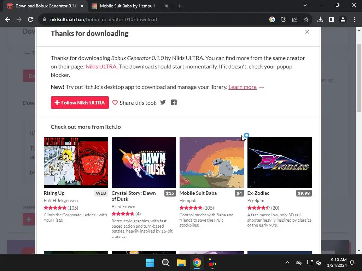Image resolution: width=362 pixels, height=271 pixels.
Task: Show hidden system tray icons
Action: (287, 263)
